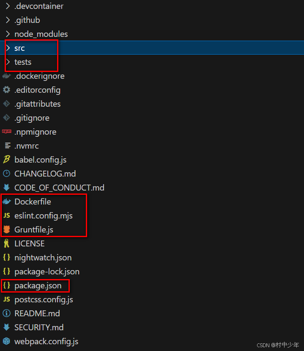This screenshot has width=304, height=351.
Task: Expand the node_modules folder chevron
Action: point(8,34)
